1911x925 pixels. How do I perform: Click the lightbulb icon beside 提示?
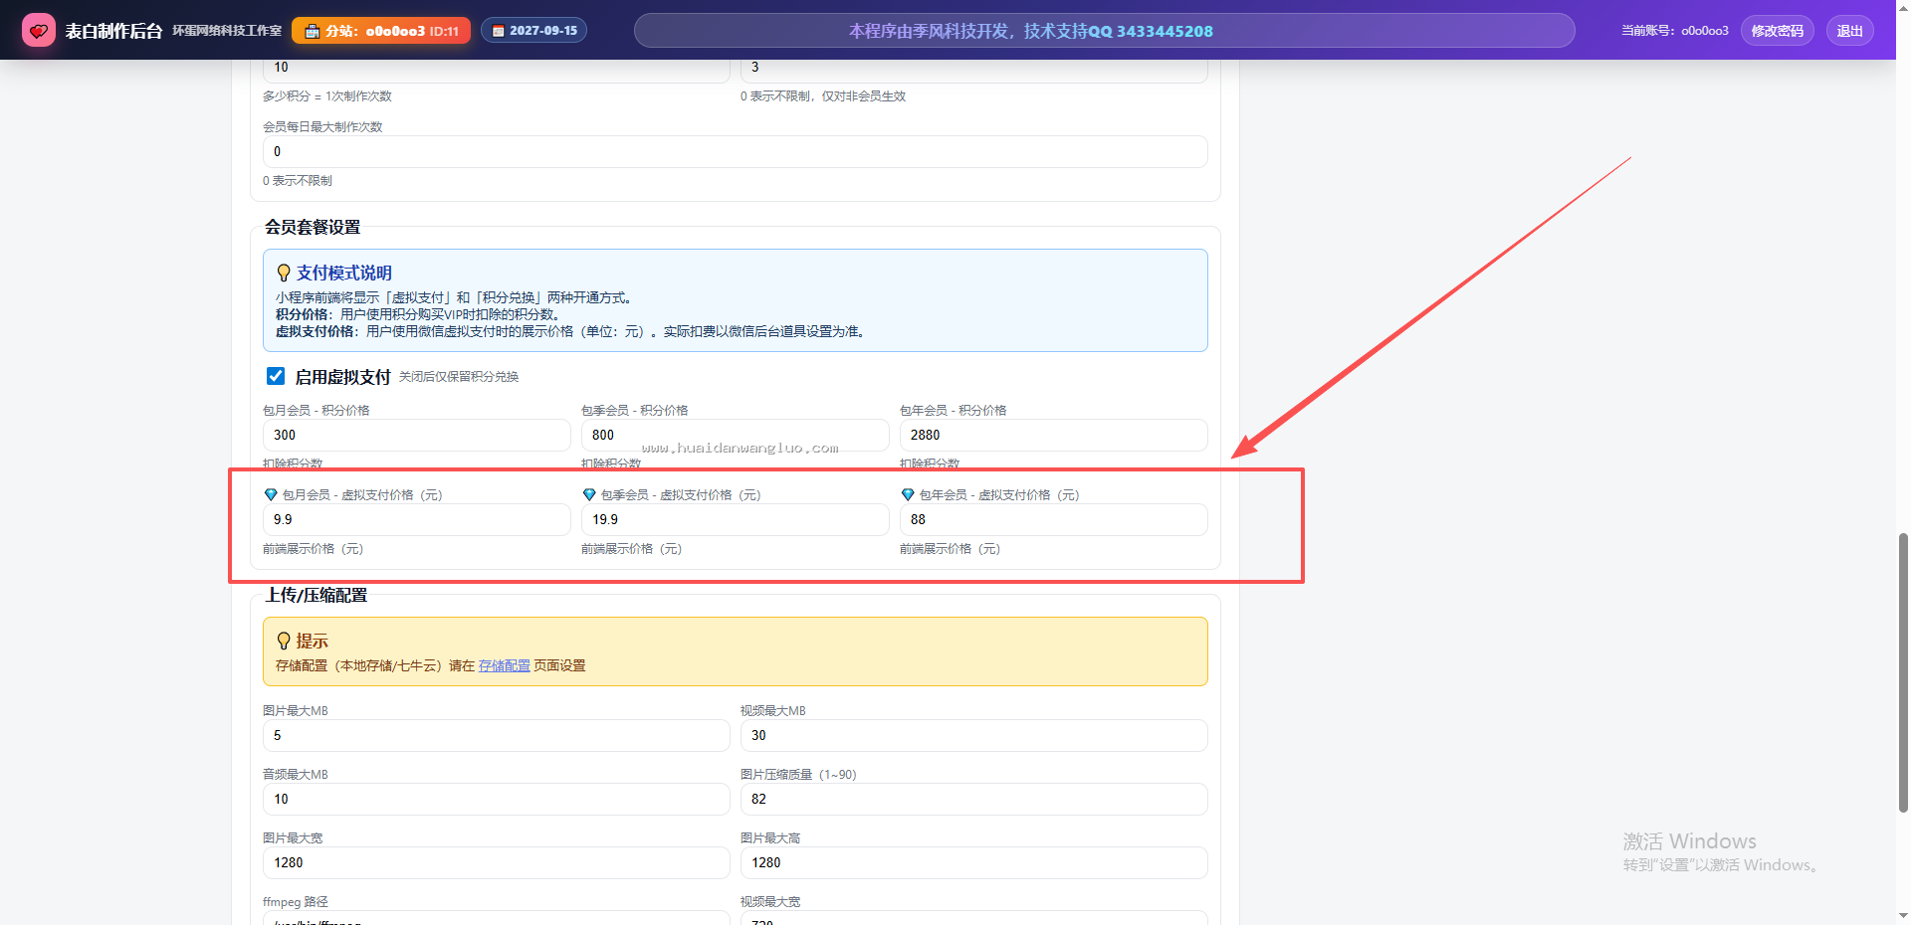pyautogui.click(x=284, y=641)
